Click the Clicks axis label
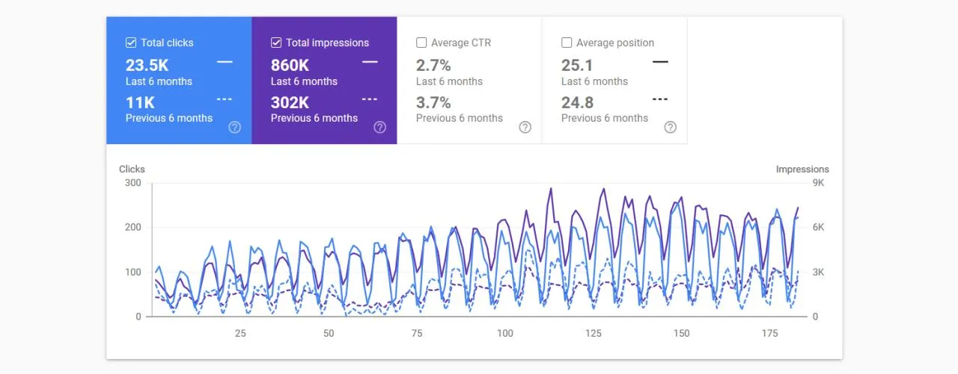958x374 pixels. [x=132, y=169]
